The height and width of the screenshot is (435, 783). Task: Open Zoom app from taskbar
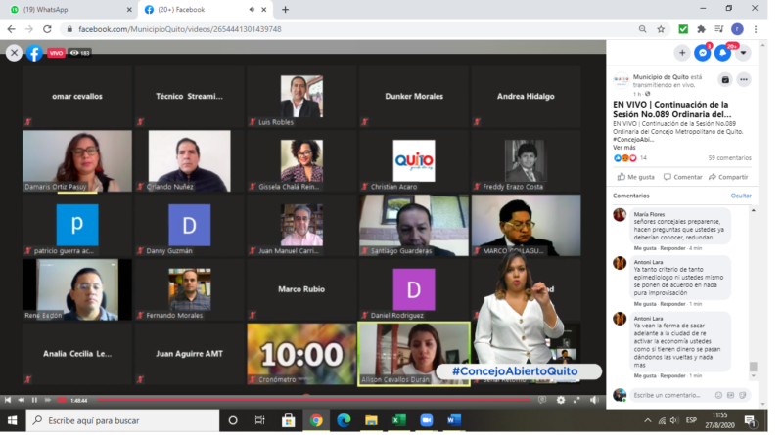click(x=427, y=420)
